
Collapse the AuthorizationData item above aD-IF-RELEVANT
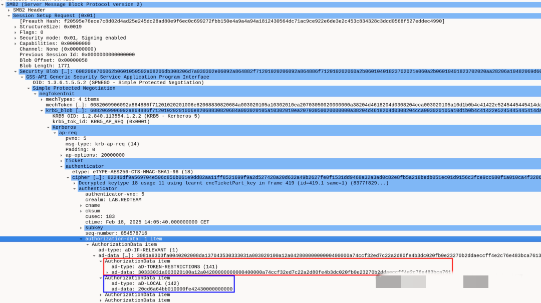tap(88, 244)
